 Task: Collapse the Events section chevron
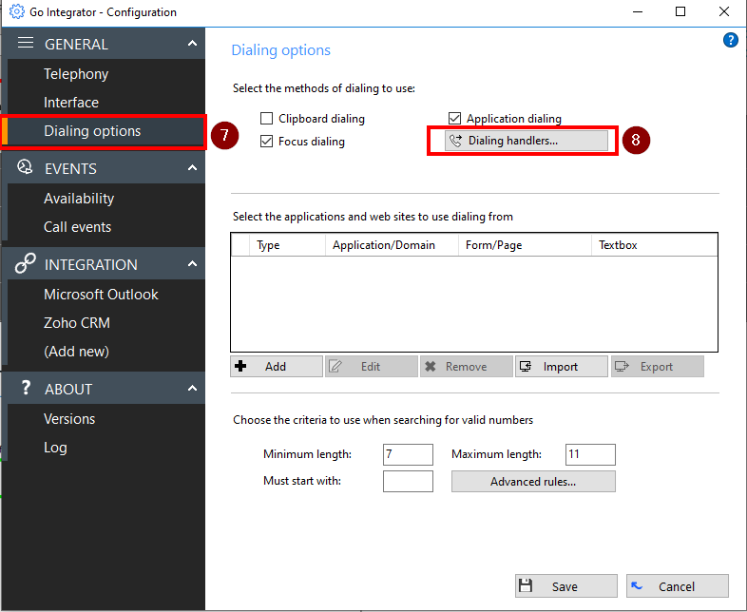pyautogui.click(x=192, y=168)
